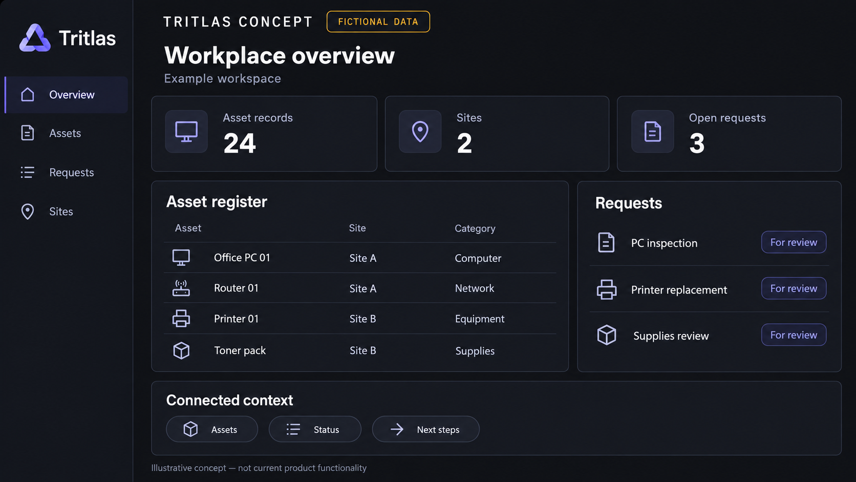This screenshot has width=856, height=482.
Task: Click Site B in Printer 01 row
Action: 362,319
